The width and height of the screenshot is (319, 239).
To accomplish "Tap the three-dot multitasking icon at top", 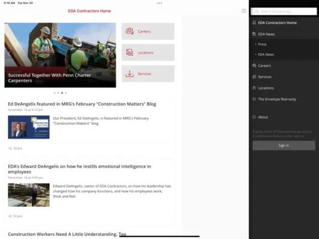I will click(159, 3).
